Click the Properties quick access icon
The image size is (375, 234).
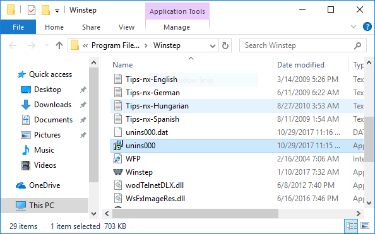(x=32, y=10)
